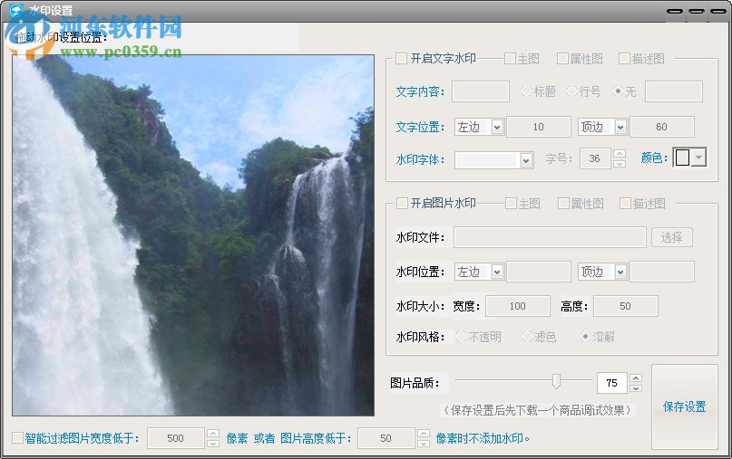This screenshot has width=732, height=459.
Task: Choose 滤色 watermark style
Action: (528, 337)
